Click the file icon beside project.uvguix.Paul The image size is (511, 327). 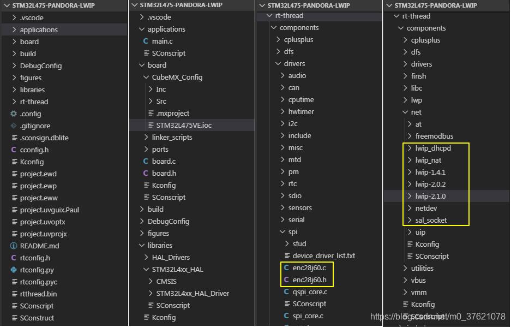pos(14,210)
